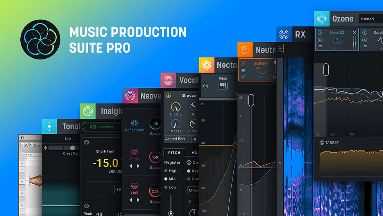Select the pink Plate reverb icon
This screenshot has height=216, width=383.
(x=134, y=152)
